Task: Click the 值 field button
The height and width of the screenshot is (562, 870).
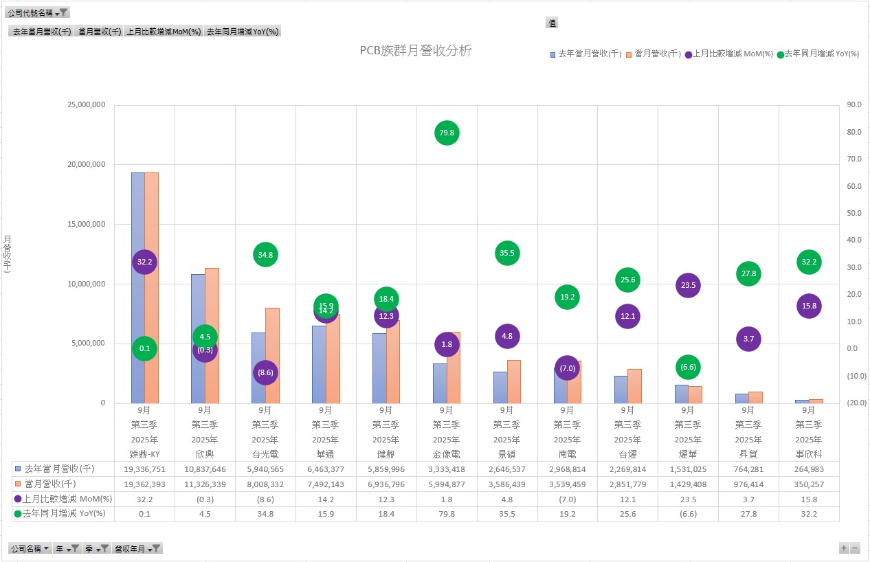Action: [552, 23]
